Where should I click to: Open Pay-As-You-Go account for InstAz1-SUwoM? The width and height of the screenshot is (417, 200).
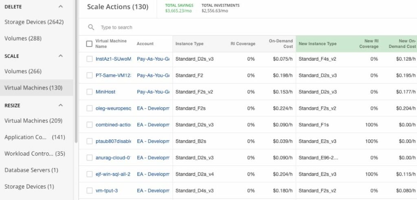click(153, 59)
